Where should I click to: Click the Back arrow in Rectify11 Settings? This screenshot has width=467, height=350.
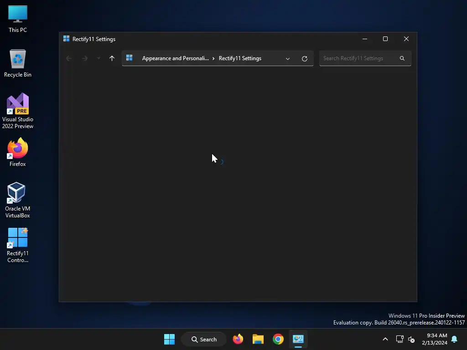(69, 58)
